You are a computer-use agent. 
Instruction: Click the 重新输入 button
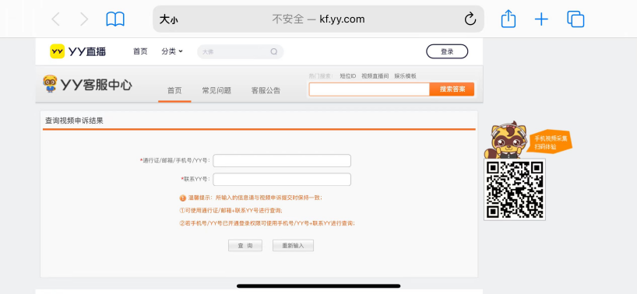click(x=293, y=245)
